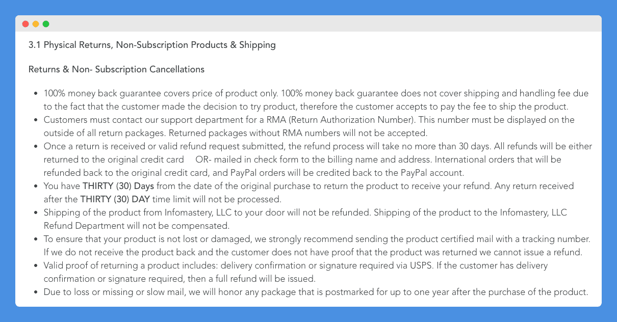Click the 'Due to loss or missing' bullet
The height and width of the screenshot is (322, 617).
pyautogui.click(x=316, y=292)
